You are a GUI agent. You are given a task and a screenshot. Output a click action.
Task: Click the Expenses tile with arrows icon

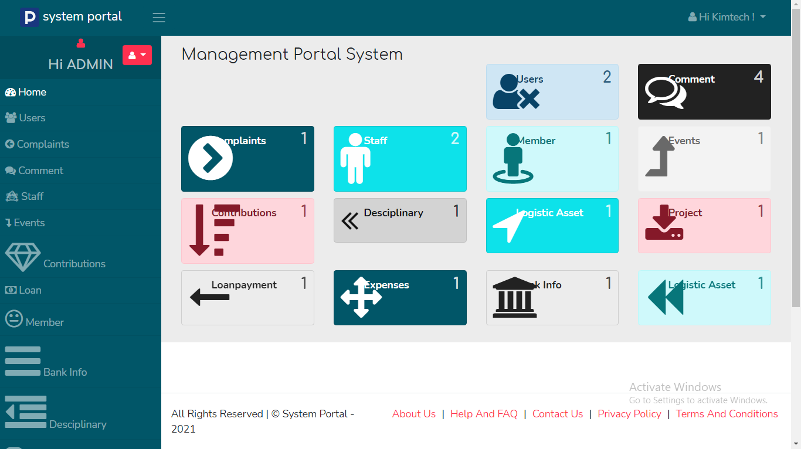(x=400, y=297)
